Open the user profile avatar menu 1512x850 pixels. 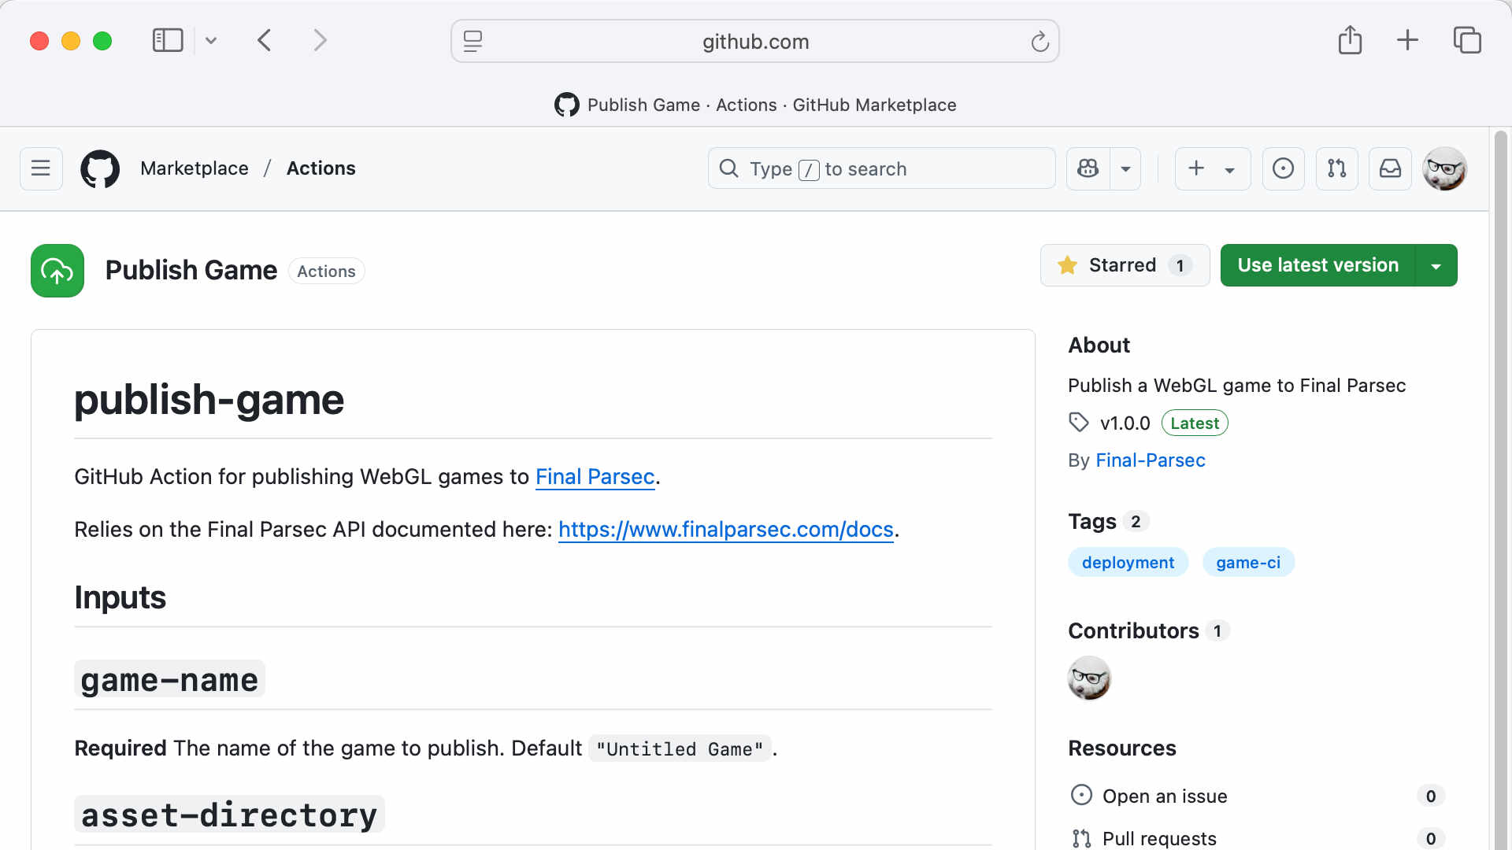pos(1444,168)
